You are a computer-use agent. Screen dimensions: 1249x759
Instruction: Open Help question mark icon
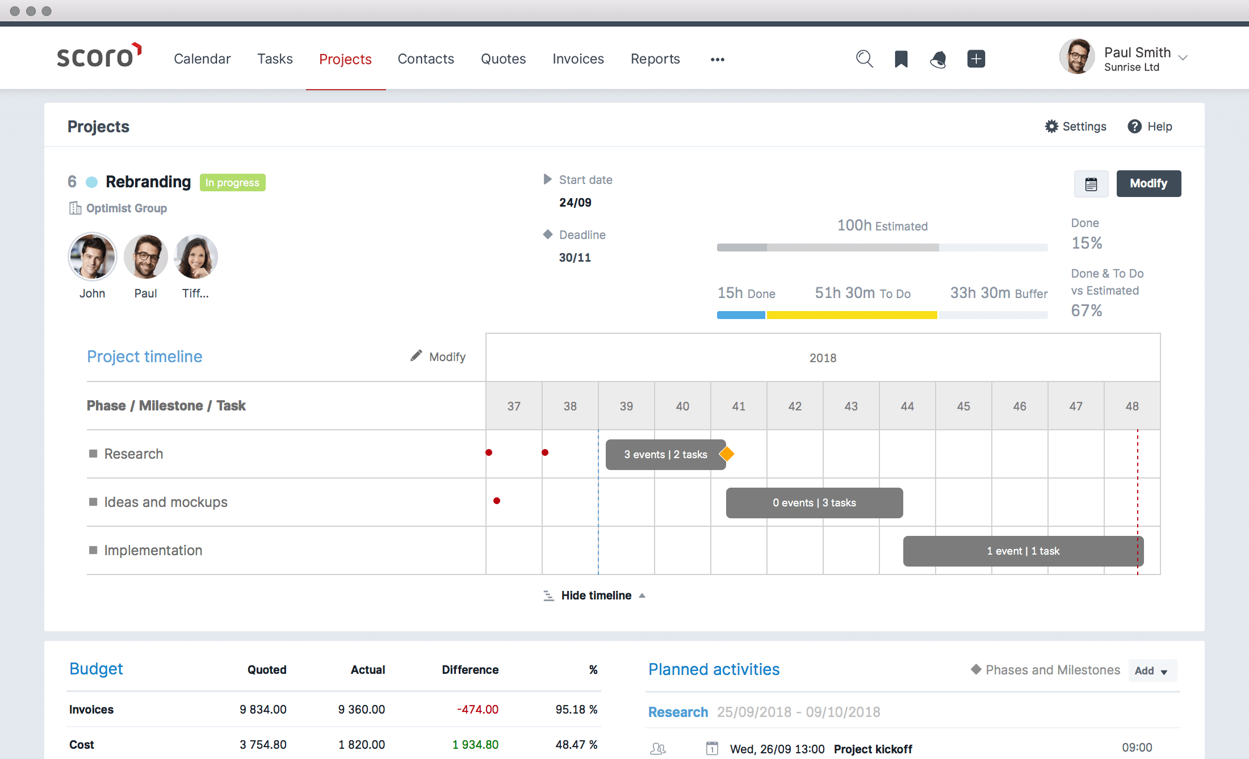pyautogui.click(x=1134, y=127)
